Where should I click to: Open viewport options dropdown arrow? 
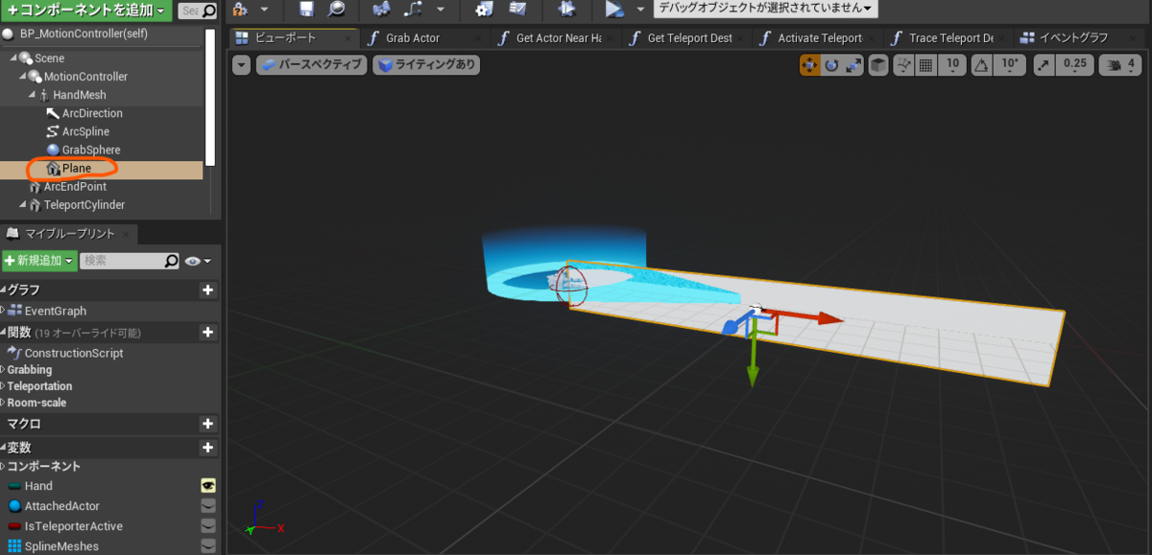[x=242, y=65]
